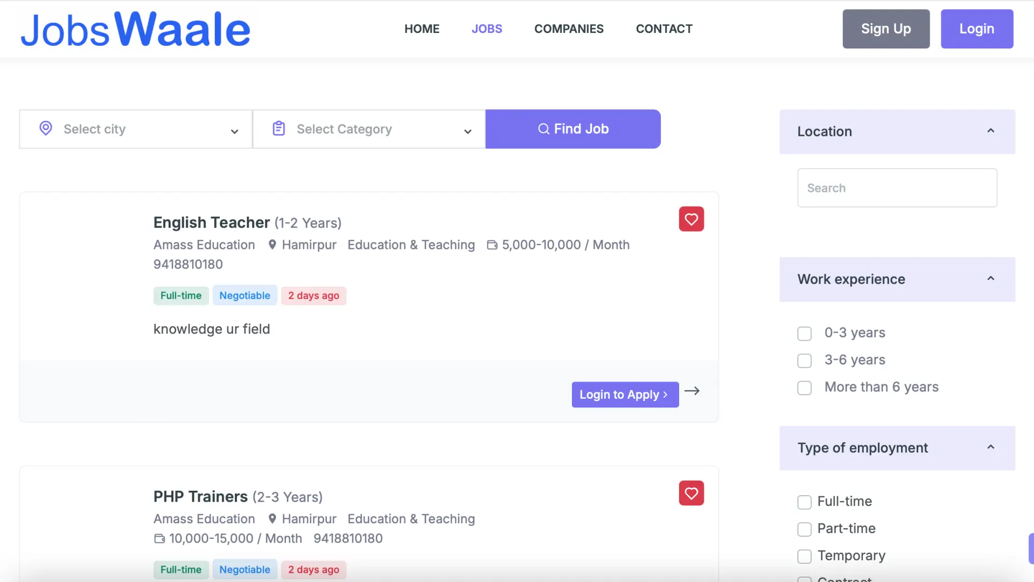Check the 0-3 years experience filter
Screen dimensions: 1034x582
(804, 333)
